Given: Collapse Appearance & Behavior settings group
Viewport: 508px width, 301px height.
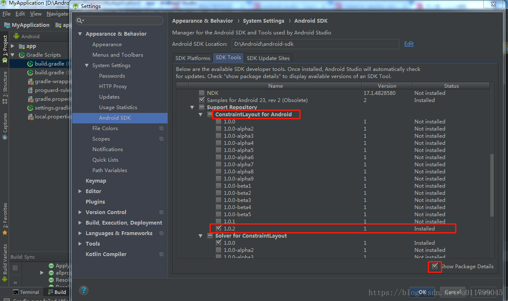Looking at the screenshot, I should tap(80, 34).
